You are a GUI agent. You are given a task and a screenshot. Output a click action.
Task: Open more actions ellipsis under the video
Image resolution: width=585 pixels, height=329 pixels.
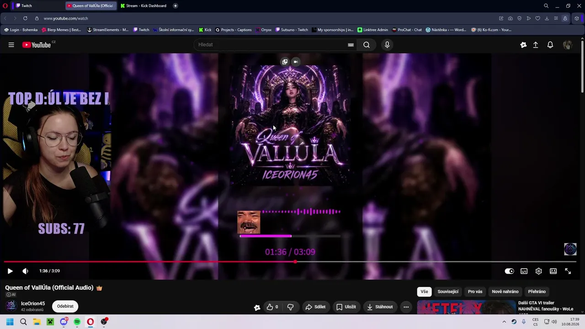pos(406,307)
